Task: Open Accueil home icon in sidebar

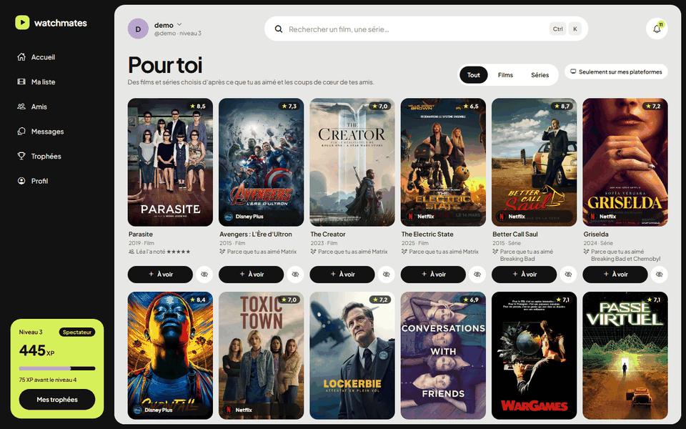Action: coord(21,57)
